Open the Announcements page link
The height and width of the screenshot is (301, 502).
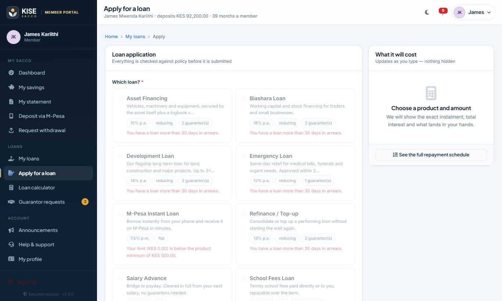point(48,230)
